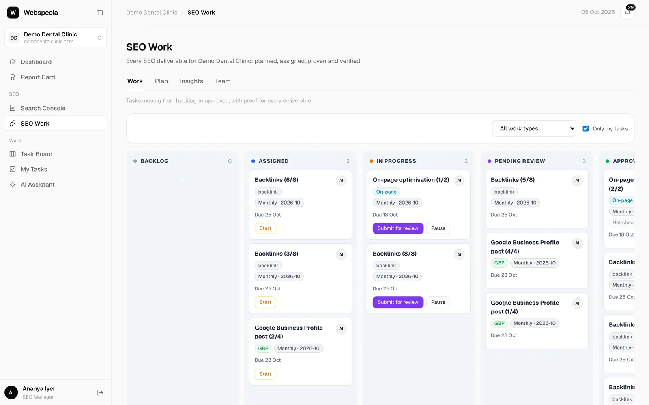Select the Work tab
649x405 pixels.
tap(135, 81)
